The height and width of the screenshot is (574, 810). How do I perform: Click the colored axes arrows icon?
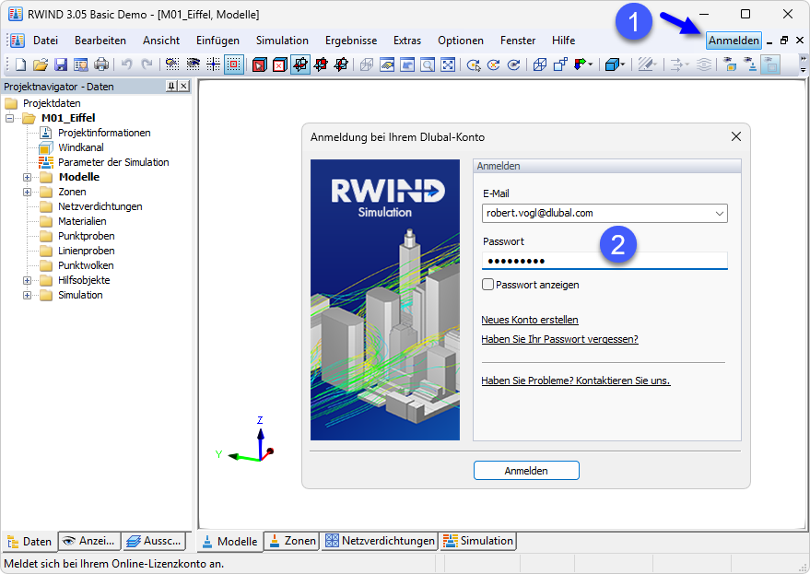pos(580,64)
